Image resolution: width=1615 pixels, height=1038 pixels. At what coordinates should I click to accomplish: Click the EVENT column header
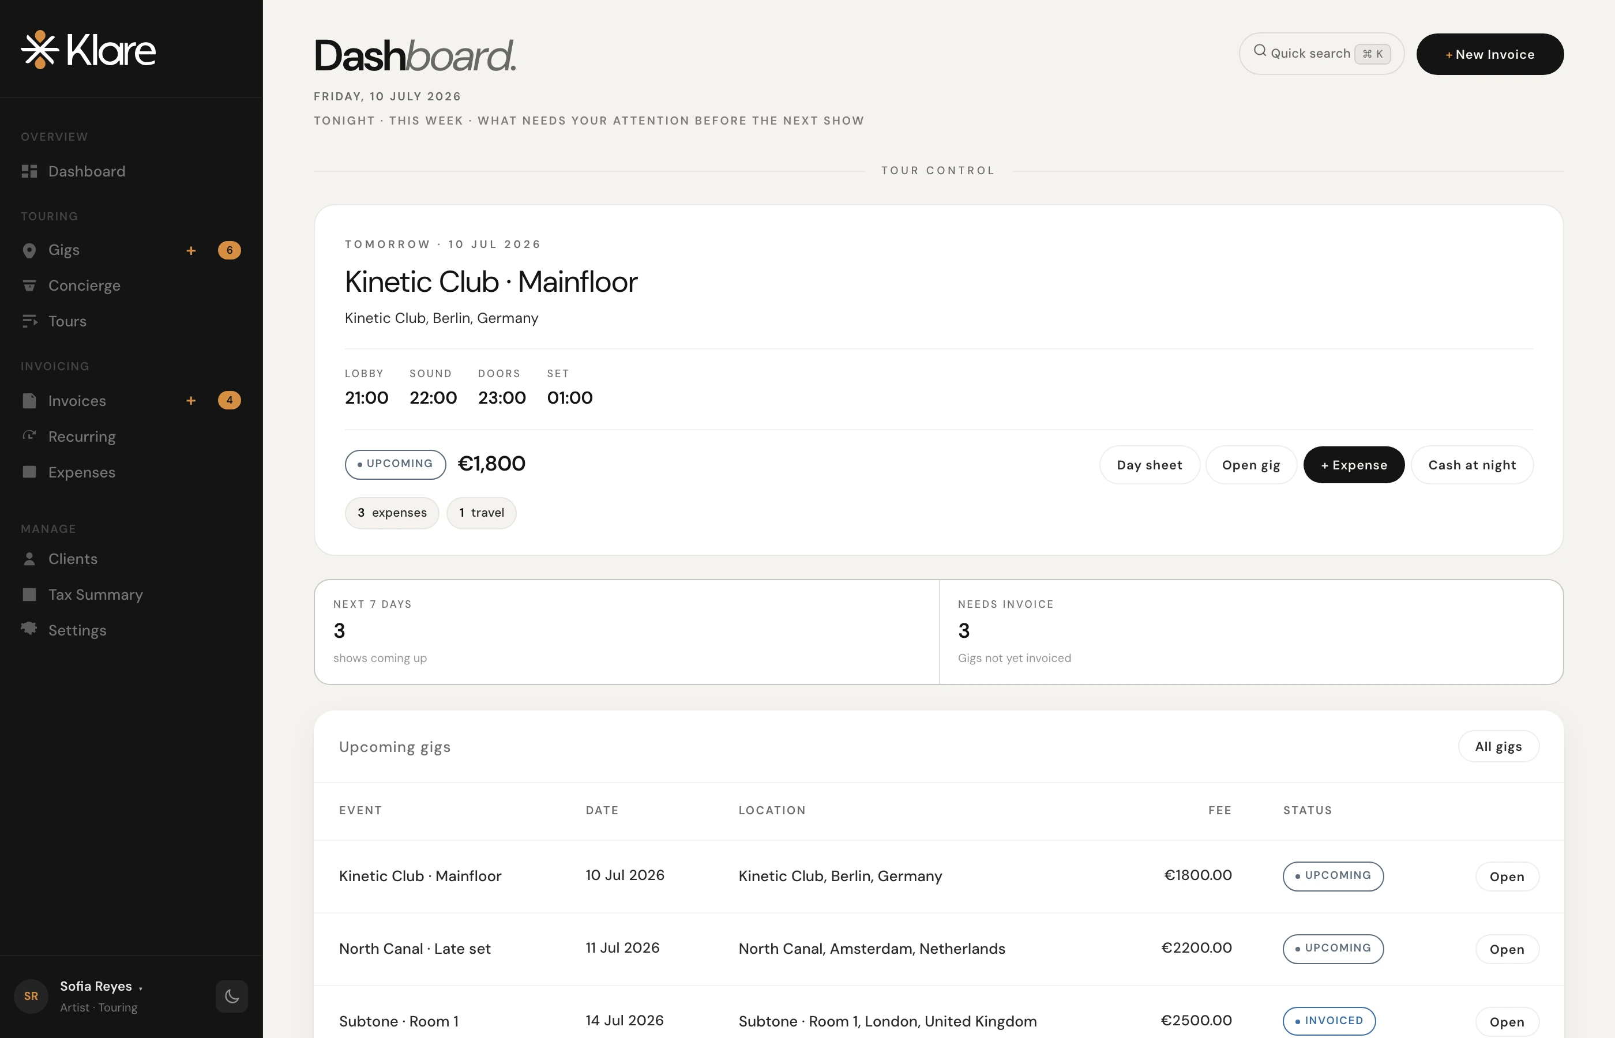[360, 810]
